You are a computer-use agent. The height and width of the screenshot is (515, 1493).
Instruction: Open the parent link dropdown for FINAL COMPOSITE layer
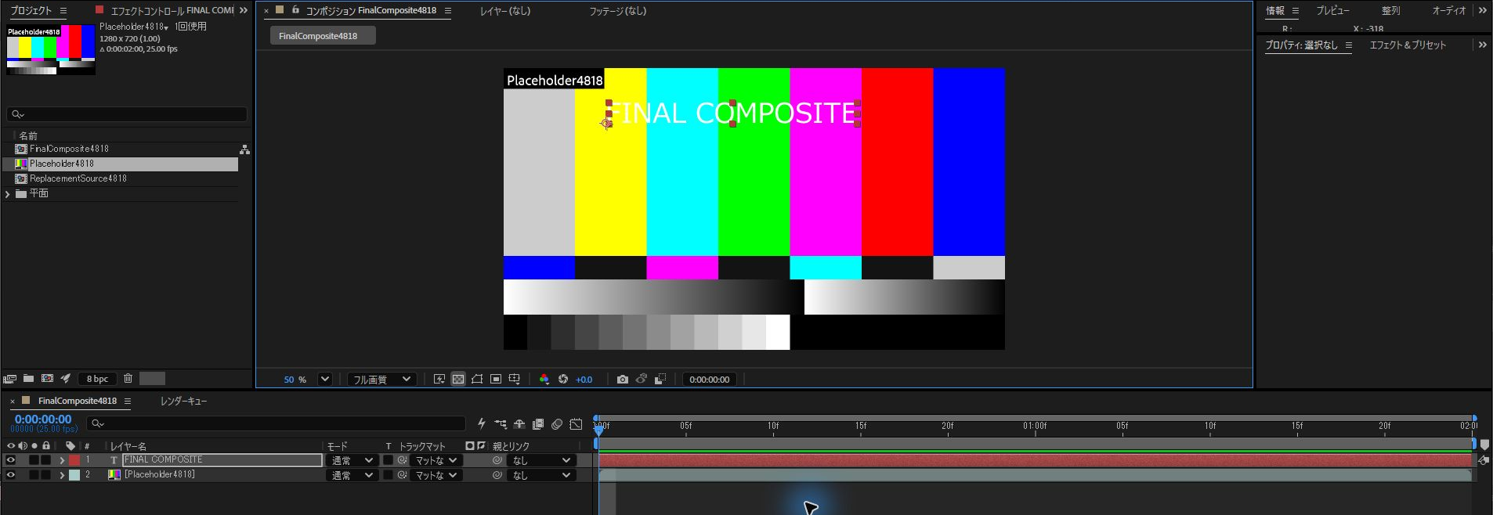point(541,460)
